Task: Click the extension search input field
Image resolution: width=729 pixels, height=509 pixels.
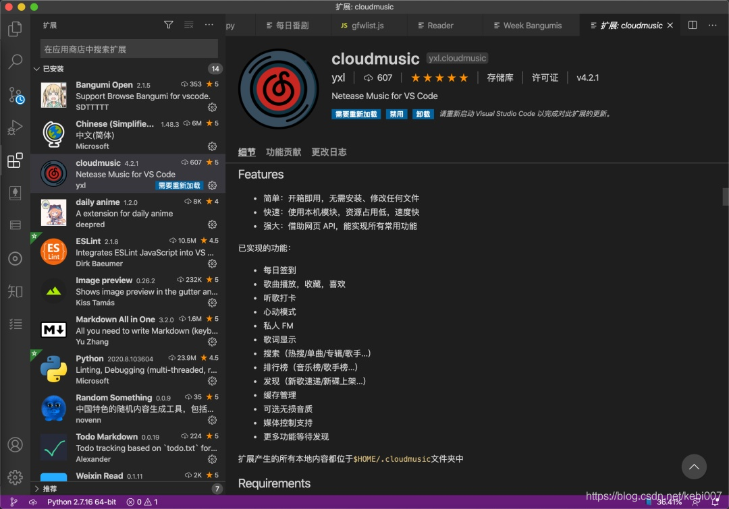Action: tap(128, 49)
